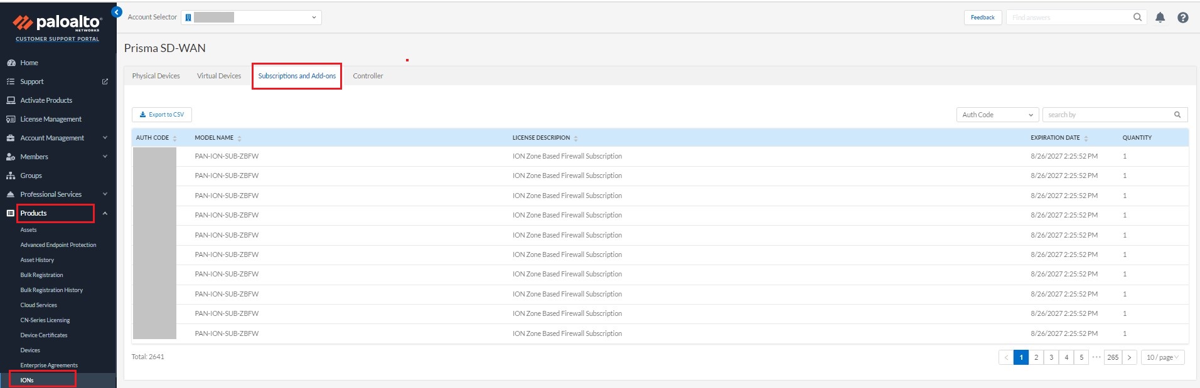Screen dimensions: 1200x388
Task: Collapse the Products submenu chevron
Action: coord(105,213)
